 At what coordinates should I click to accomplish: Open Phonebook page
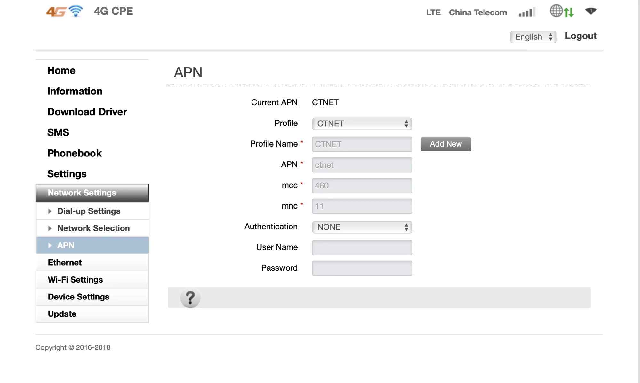pyautogui.click(x=75, y=153)
